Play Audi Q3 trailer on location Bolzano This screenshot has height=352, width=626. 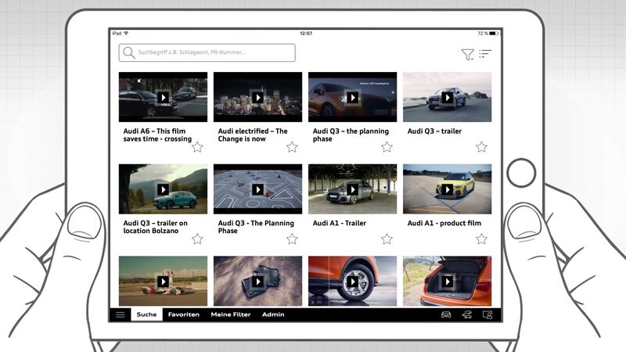click(x=163, y=189)
